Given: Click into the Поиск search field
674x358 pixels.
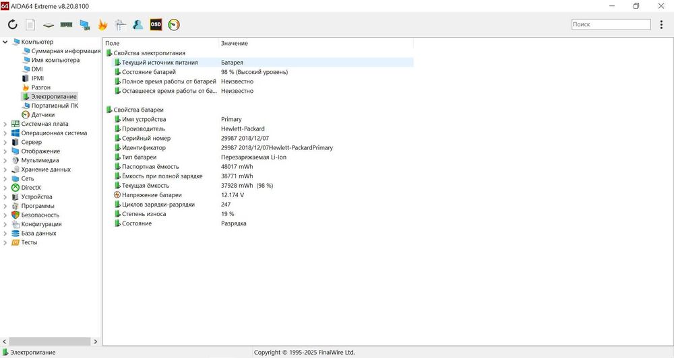Looking at the screenshot, I should (611, 24).
